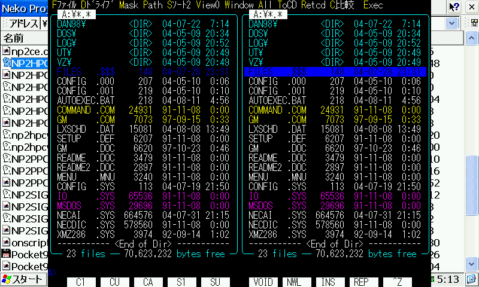Select the highlighted NP2HPC file icon
479x287 pixels.
pyautogui.click(x=7, y=62)
